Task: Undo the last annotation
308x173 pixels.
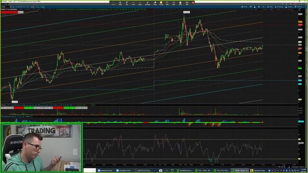Action: pos(167,3)
